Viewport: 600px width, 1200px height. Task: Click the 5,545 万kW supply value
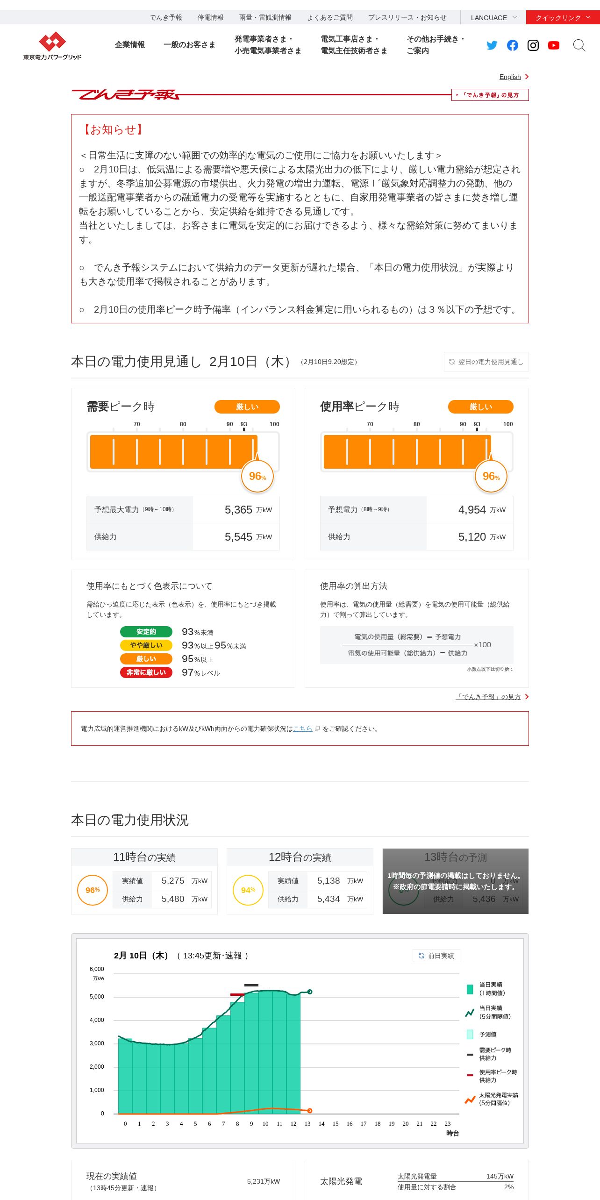point(248,537)
